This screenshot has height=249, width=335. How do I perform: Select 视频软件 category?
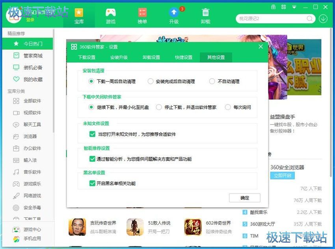tap(27, 113)
